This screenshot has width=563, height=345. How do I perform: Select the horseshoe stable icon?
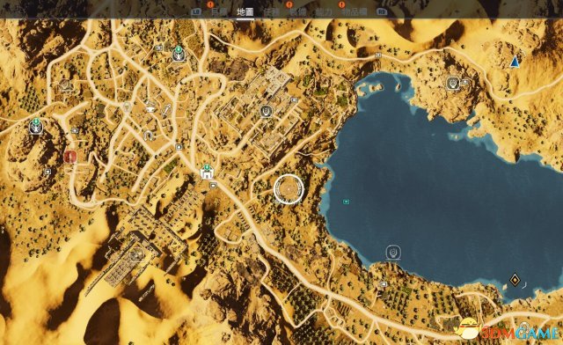[148, 136]
